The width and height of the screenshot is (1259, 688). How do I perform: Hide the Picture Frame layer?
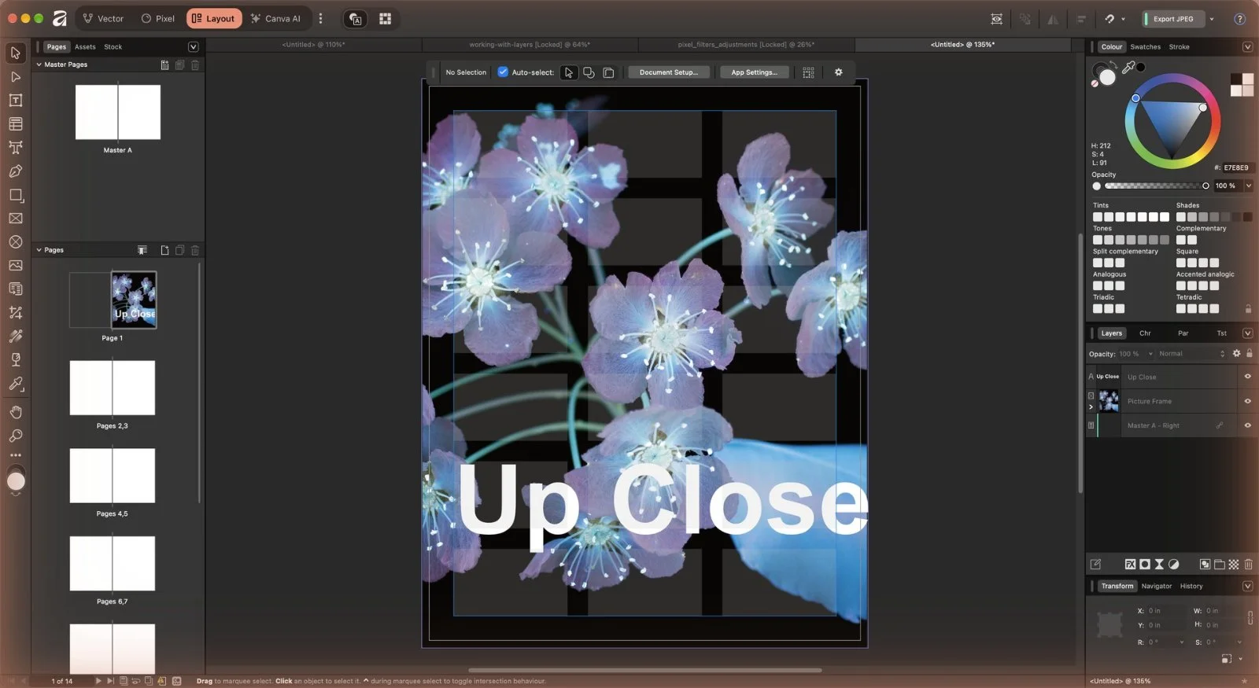[1247, 401]
